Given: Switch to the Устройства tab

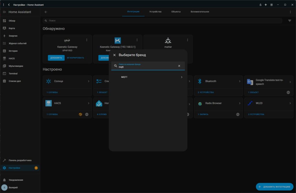Looking at the screenshot, I should point(155,12).
